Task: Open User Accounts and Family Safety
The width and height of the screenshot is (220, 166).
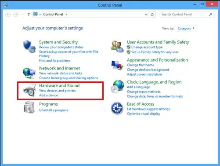Action: click(x=158, y=42)
